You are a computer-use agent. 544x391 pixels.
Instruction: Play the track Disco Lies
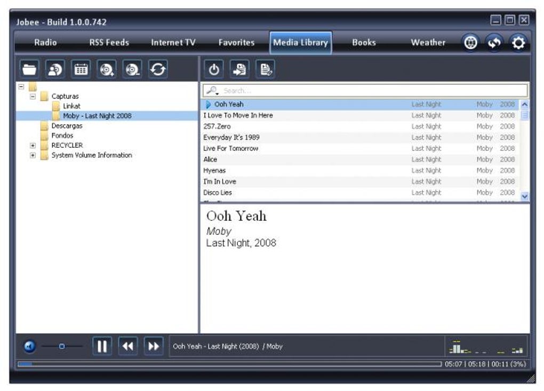coord(218,192)
